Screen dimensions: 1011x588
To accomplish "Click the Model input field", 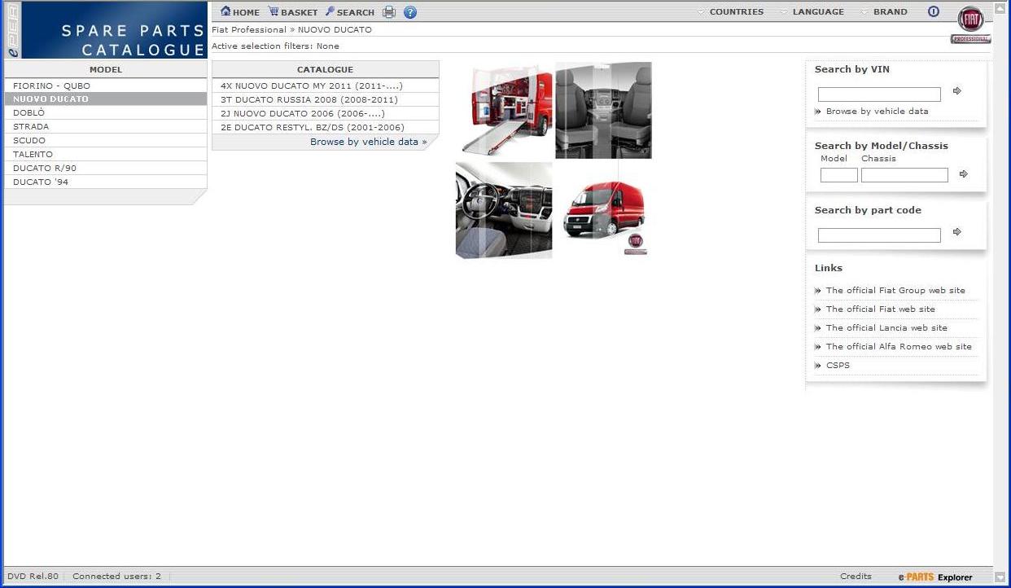I will pos(838,175).
